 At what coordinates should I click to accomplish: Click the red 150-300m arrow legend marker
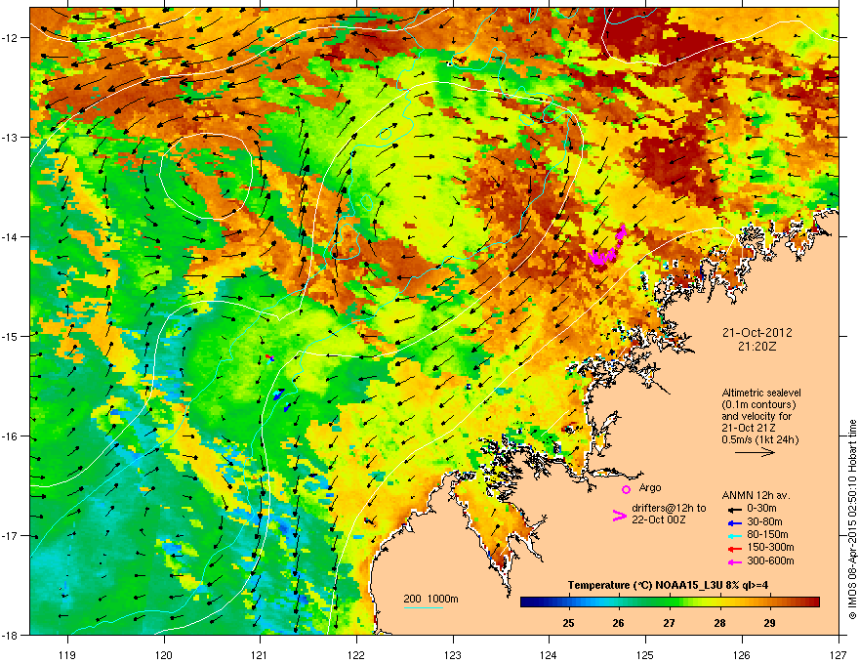[x=734, y=549]
